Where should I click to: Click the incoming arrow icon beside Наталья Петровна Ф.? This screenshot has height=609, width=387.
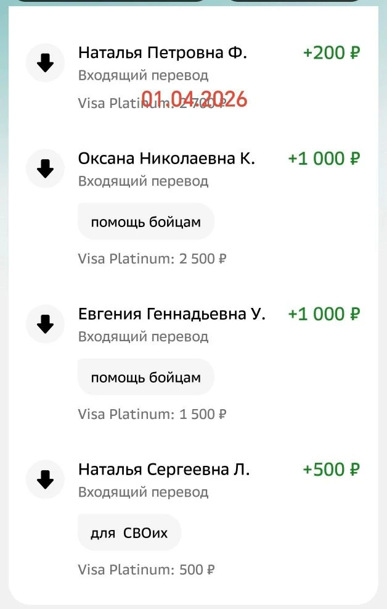46,63
